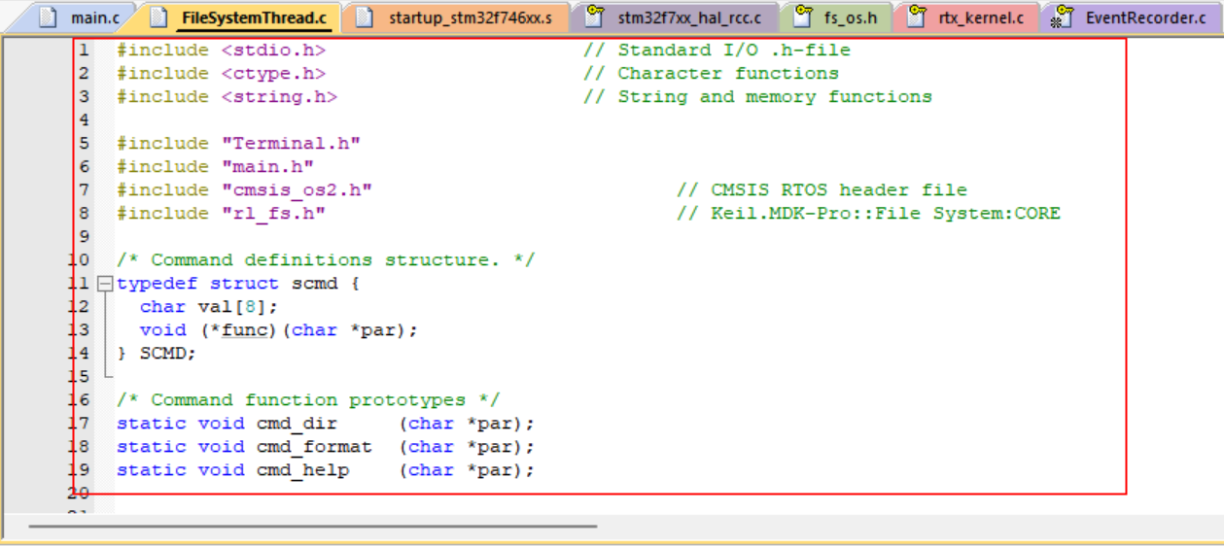Place cursor on the cmd_format function name

click(x=314, y=447)
